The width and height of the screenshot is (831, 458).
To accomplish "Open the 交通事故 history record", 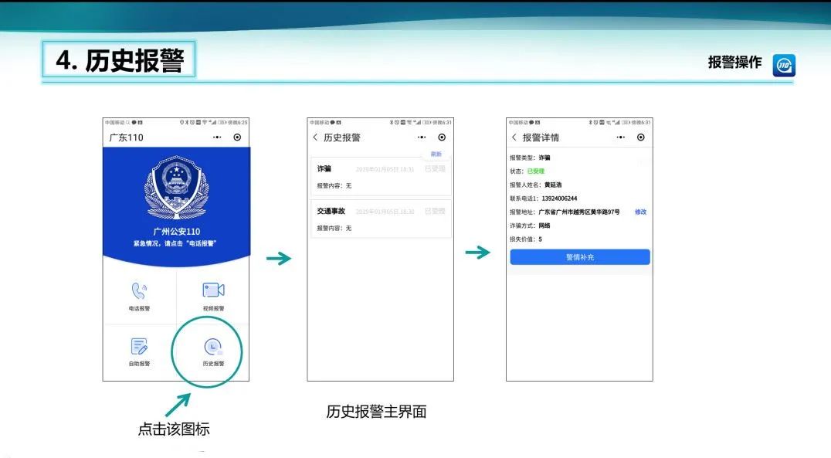I will pyautogui.click(x=380, y=219).
